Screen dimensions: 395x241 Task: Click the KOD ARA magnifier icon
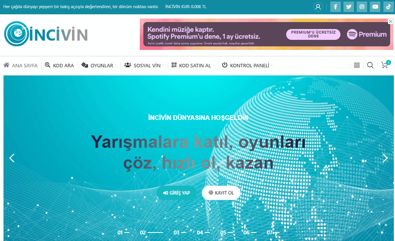[x=47, y=65]
